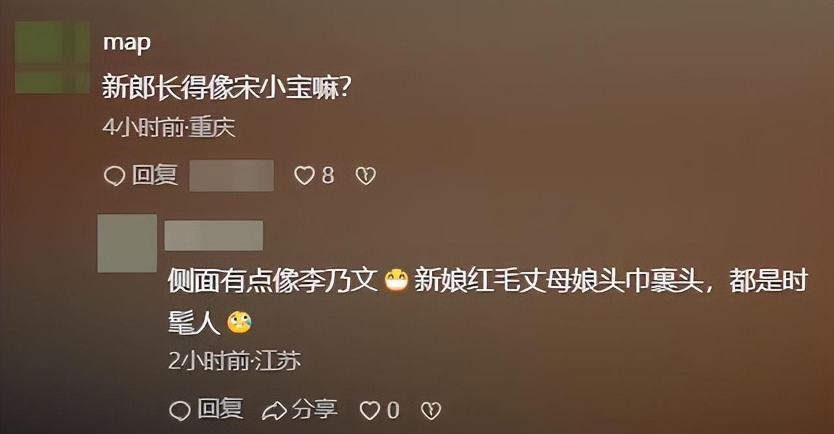Click the blurred box next to first 回复
Image resolution: width=834 pixels, height=434 pixels.
(x=231, y=175)
